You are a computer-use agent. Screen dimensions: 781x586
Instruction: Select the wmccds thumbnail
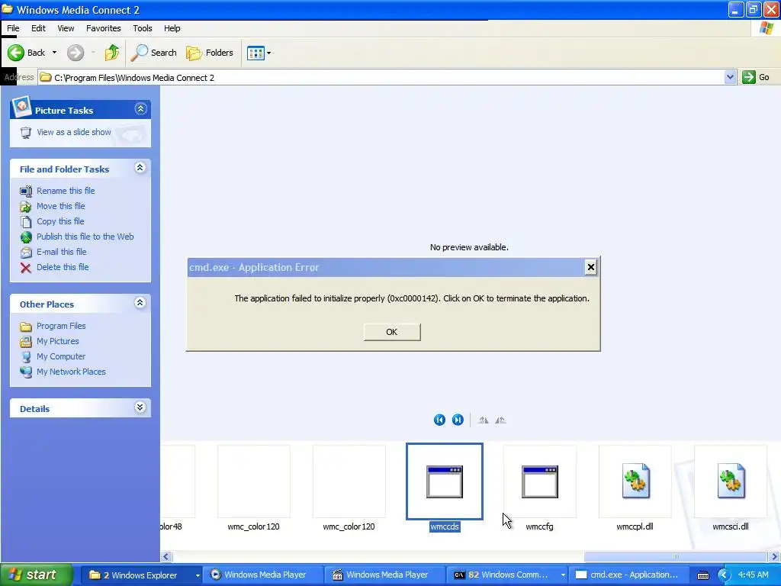coord(445,482)
